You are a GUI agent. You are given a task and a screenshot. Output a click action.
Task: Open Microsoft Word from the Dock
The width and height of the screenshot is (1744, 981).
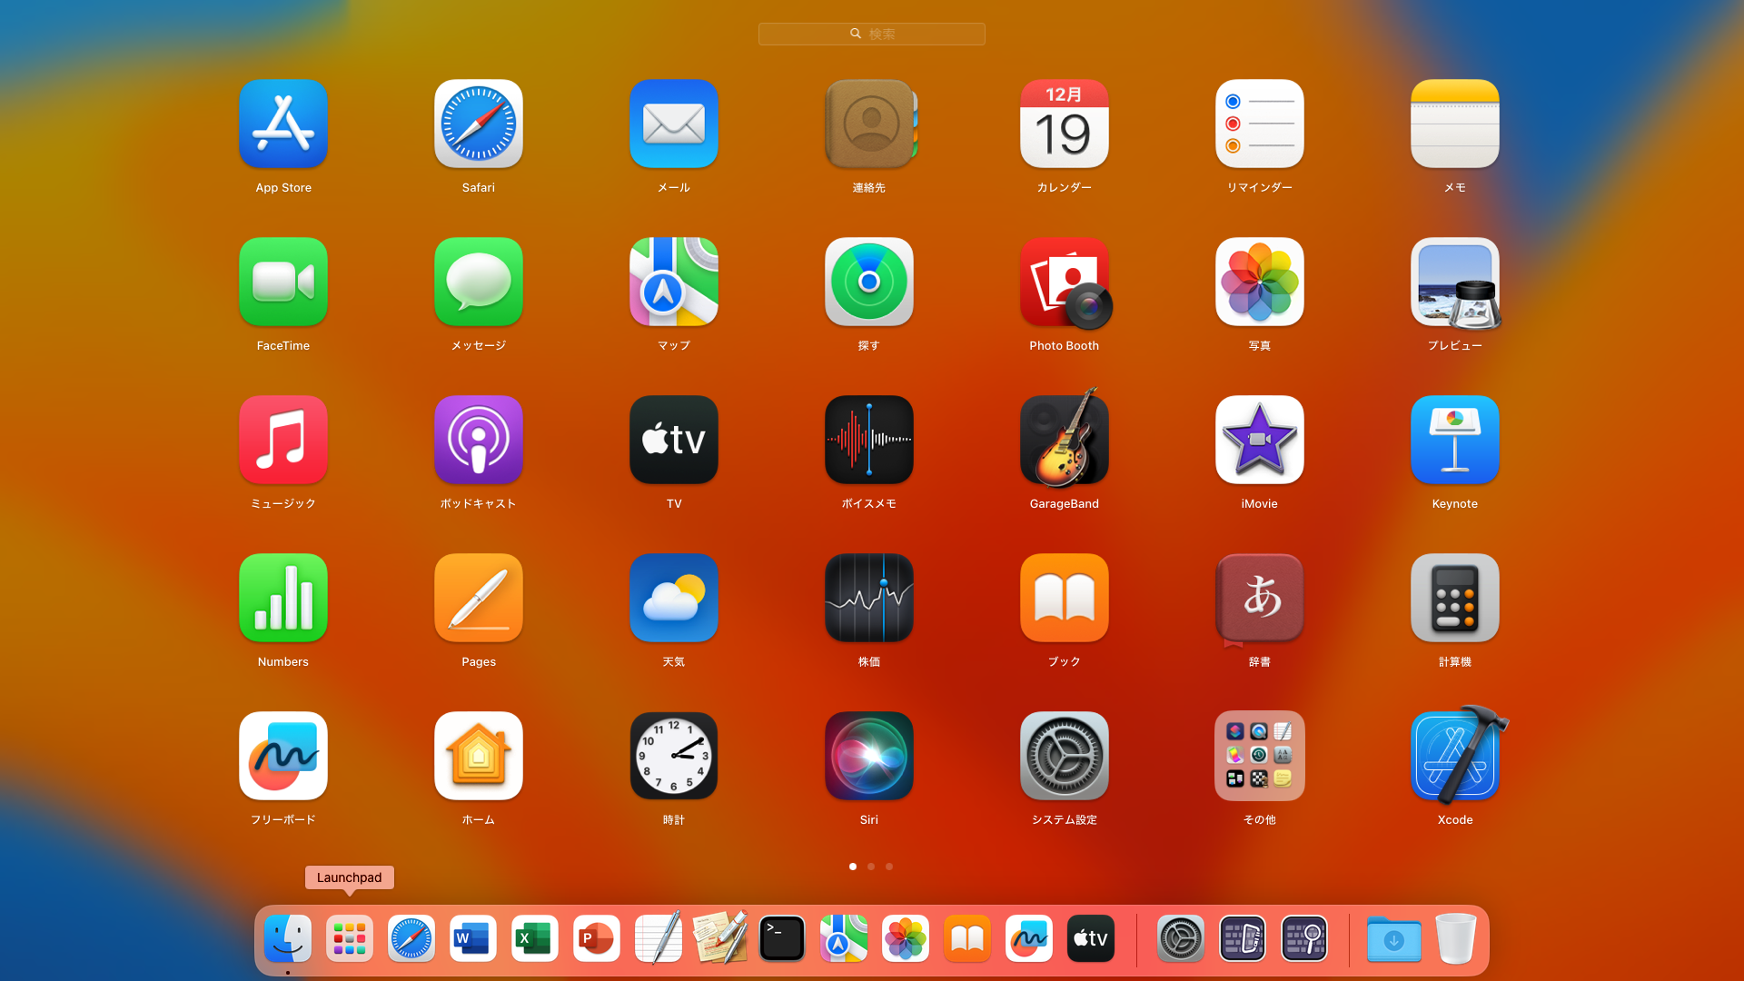[x=473, y=938]
